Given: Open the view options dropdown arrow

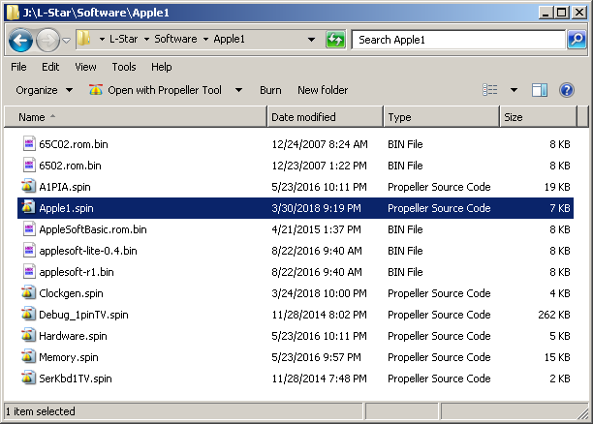Looking at the screenshot, I should point(514,90).
